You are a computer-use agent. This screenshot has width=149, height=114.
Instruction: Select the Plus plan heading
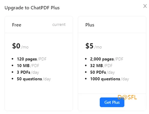tap(90, 25)
